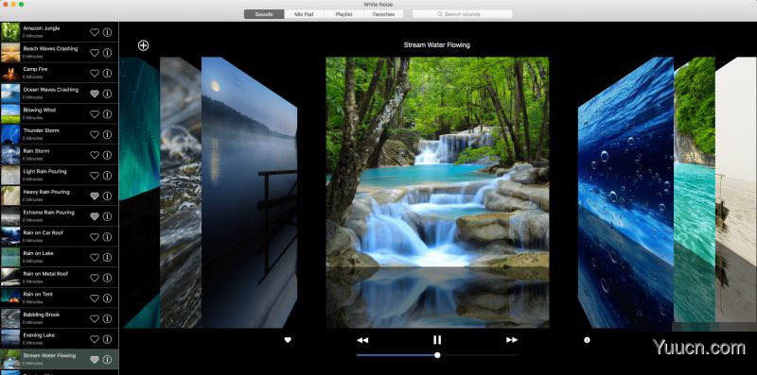757x375 pixels.
Task: Select Rain on Lake thumbnail in list
Action: tap(10, 257)
